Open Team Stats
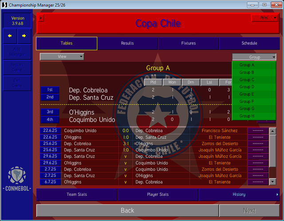Screen dimensions: 284x221 point(77,194)
